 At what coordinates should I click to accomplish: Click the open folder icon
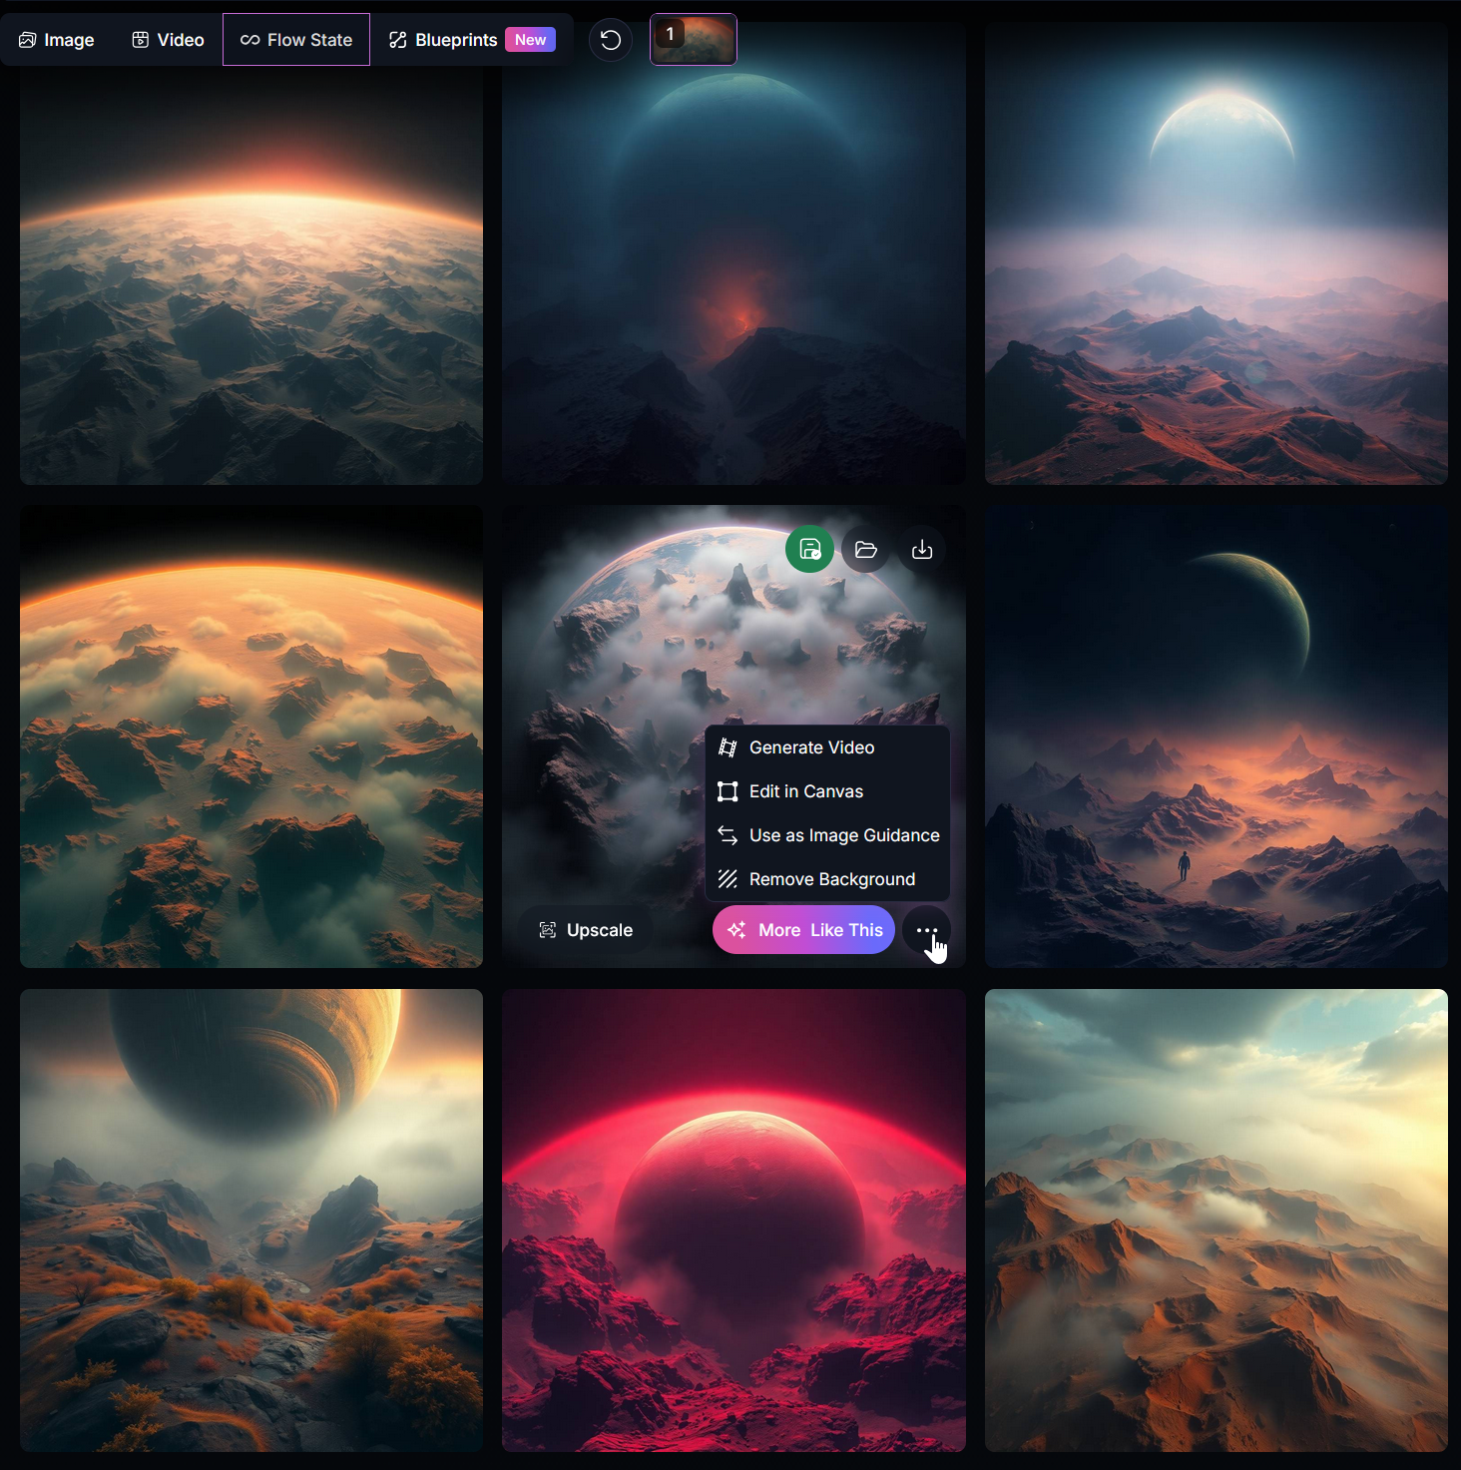pos(866,549)
